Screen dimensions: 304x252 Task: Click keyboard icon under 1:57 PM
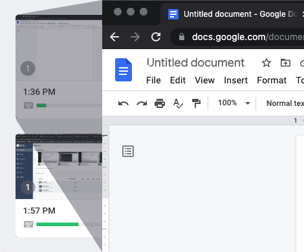point(28,224)
